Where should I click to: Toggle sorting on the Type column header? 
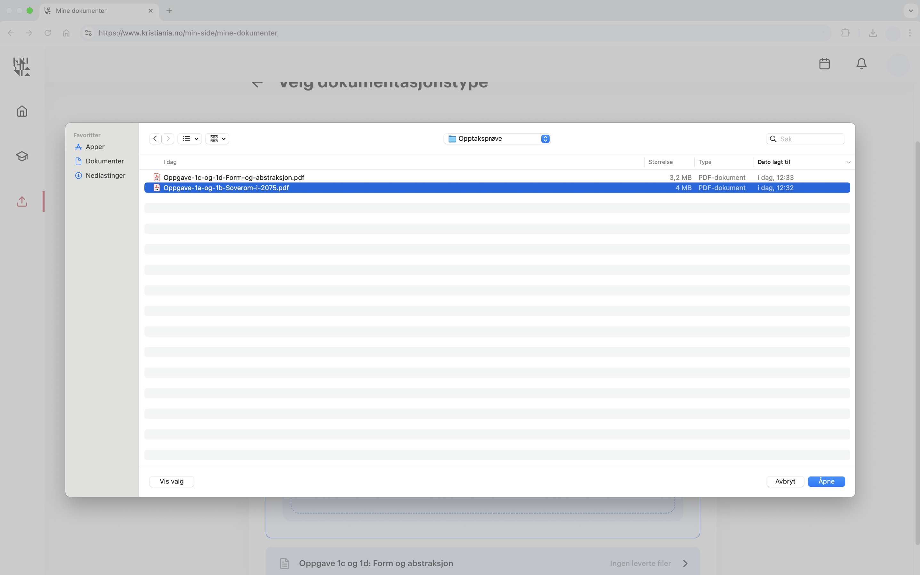(705, 161)
